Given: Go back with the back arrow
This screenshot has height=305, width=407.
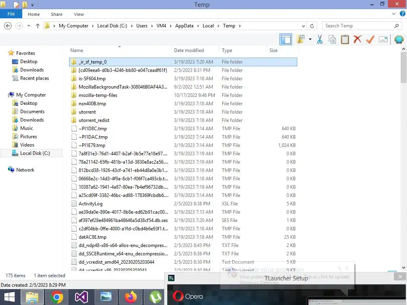Looking at the screenshot, I should point(8,26).
